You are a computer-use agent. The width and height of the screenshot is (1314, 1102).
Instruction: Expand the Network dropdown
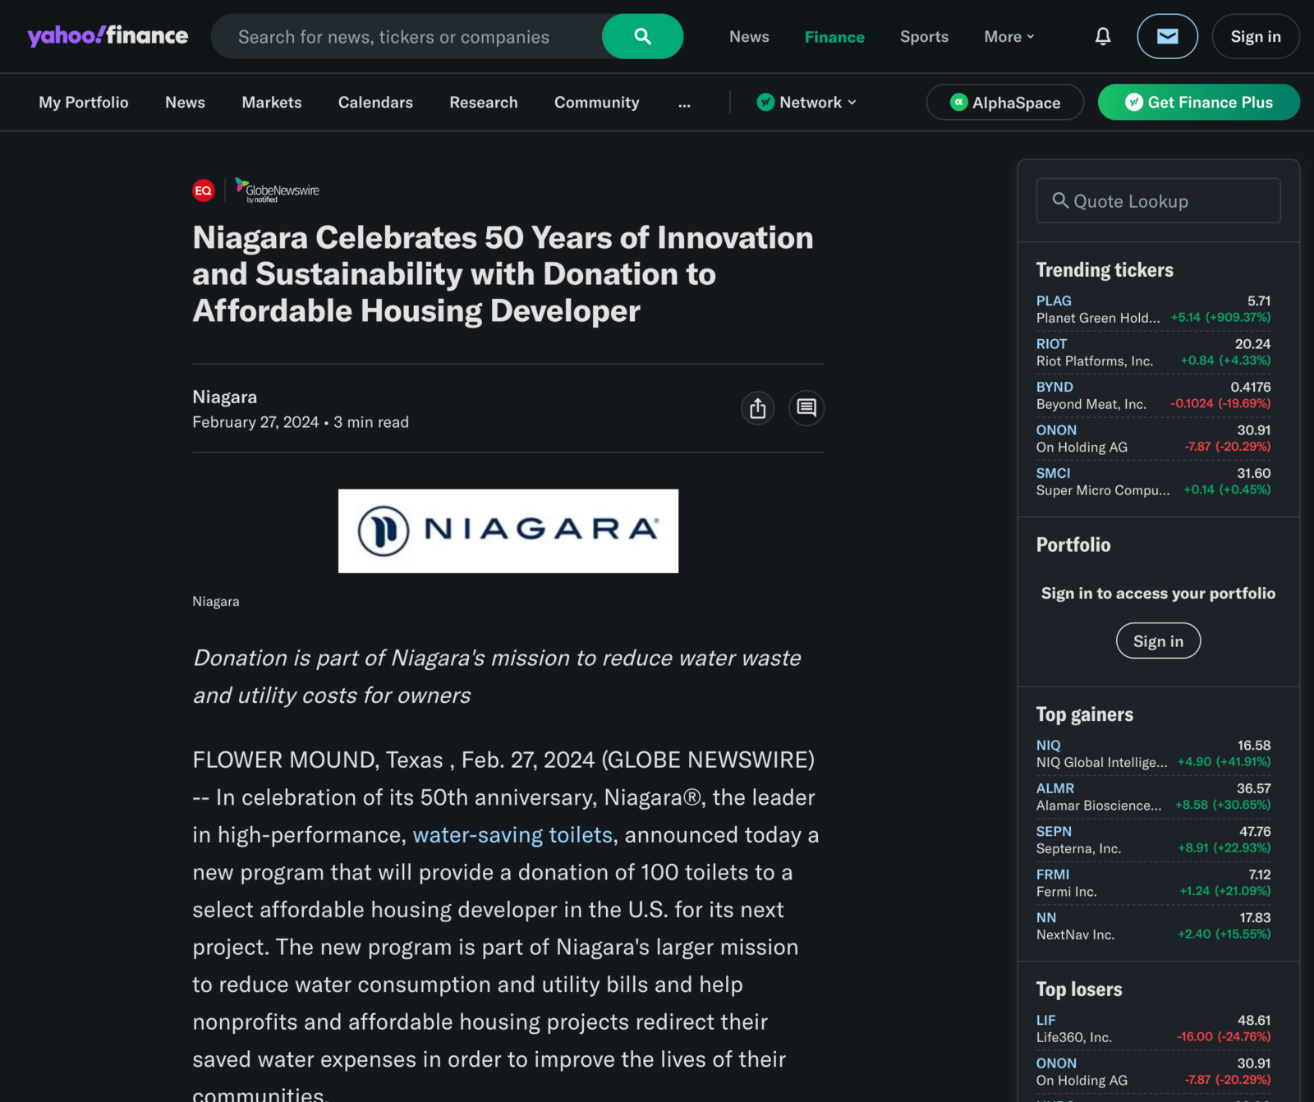pyautogui.click(x=806, y=102)
